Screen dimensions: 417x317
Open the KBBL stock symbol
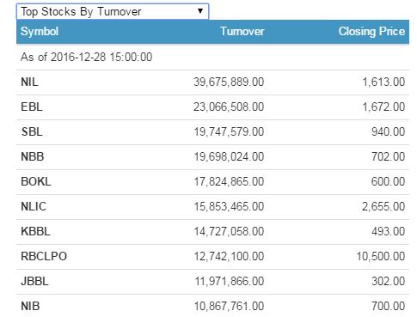35,232
